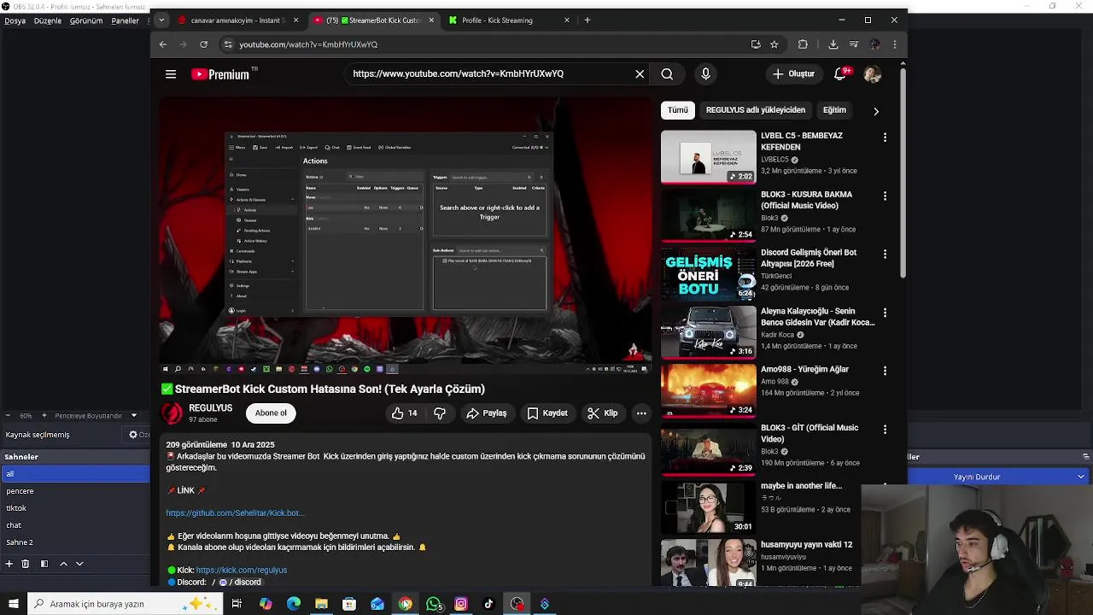Select the tiktok scene in OBS

point(75,508)
